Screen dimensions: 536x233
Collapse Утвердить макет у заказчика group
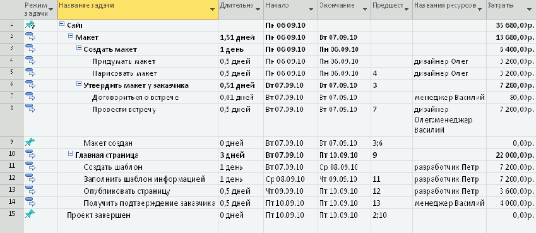pos(79,85)
